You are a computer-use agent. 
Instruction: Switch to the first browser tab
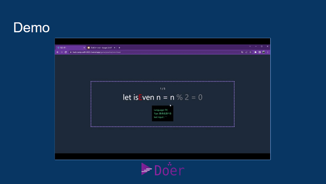click(x=70, y=48)
